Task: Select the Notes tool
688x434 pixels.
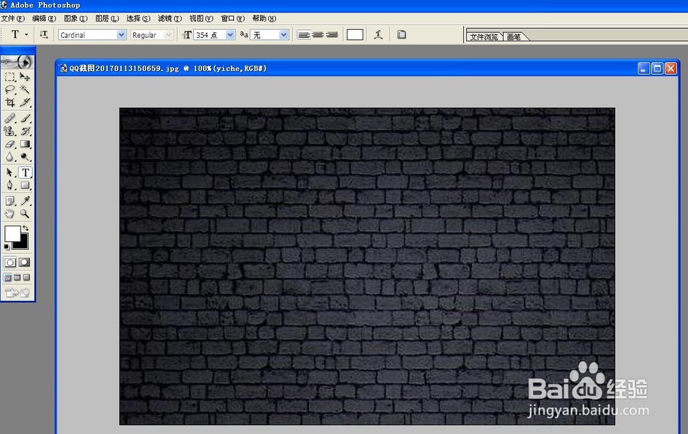Action: tap(10, 201)
